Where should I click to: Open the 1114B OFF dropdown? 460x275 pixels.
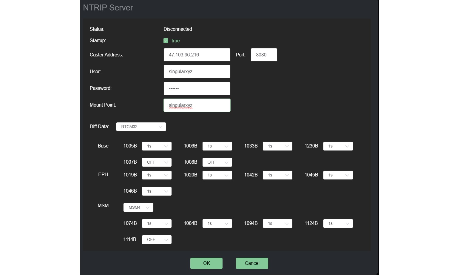pos(157,239)
